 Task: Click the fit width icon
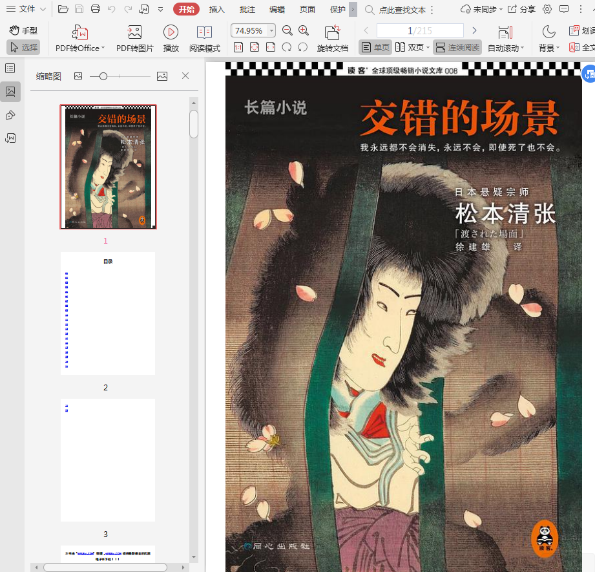(271, 47)
